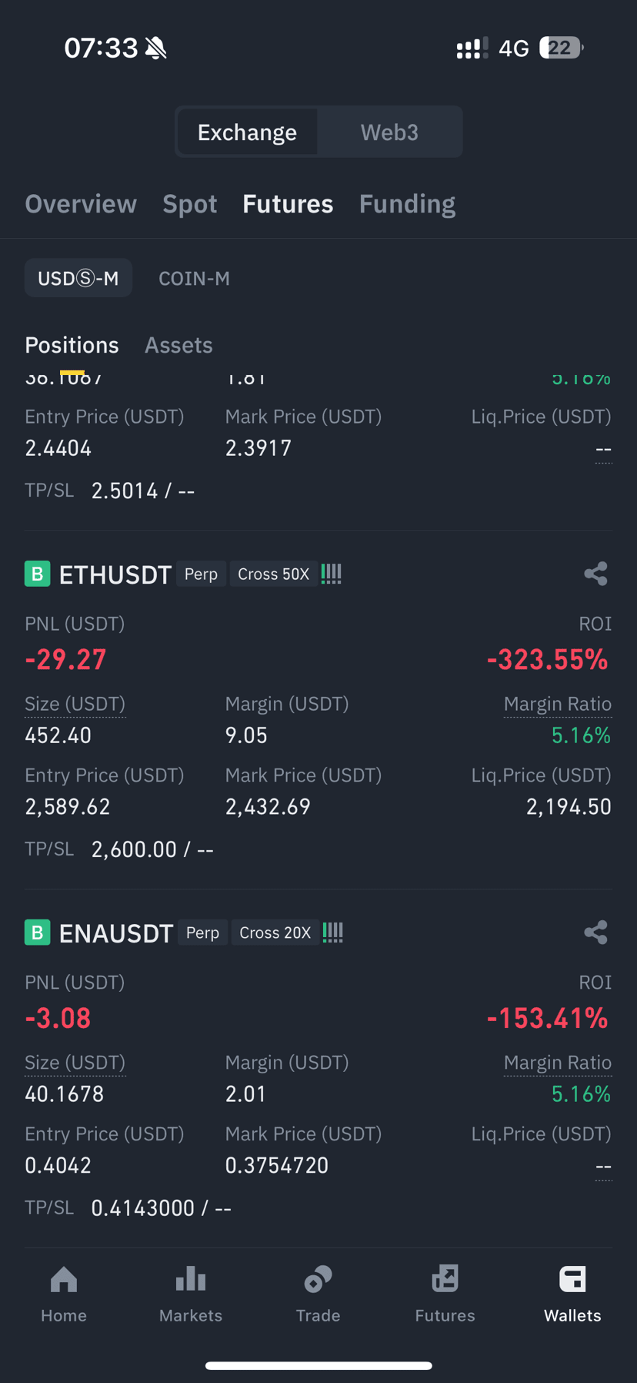This screenshot has width=637, height=1383.
Task: Open the Markets bar chart icon
Action: 191,1280
